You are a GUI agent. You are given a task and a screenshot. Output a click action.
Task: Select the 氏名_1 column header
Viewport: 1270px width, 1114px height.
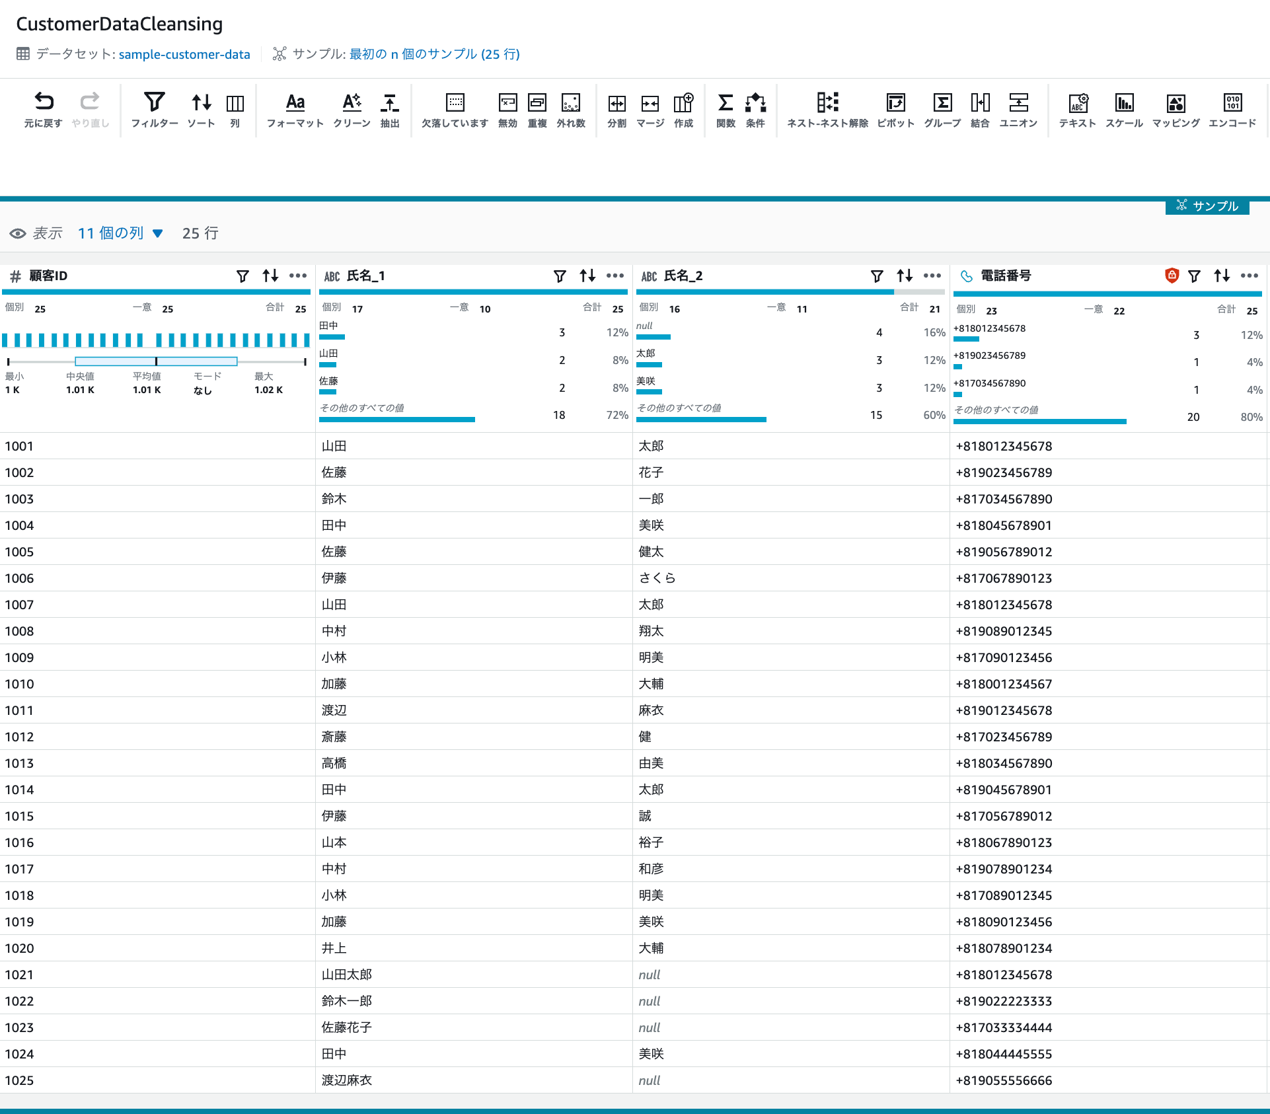tap(366, 276)
